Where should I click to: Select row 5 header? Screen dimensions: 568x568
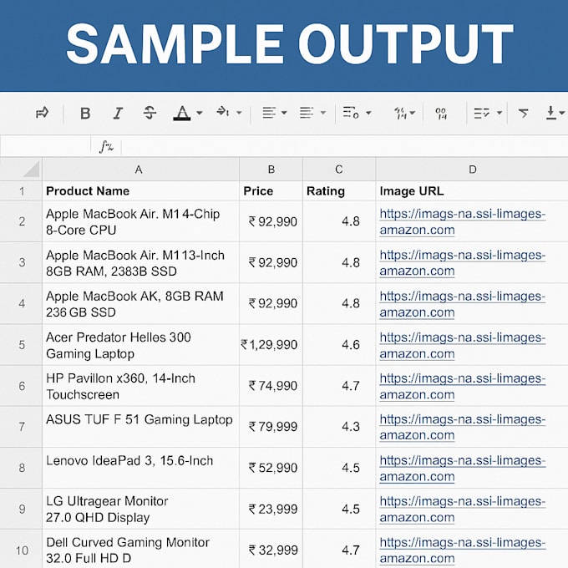click(x=21, y=344)
